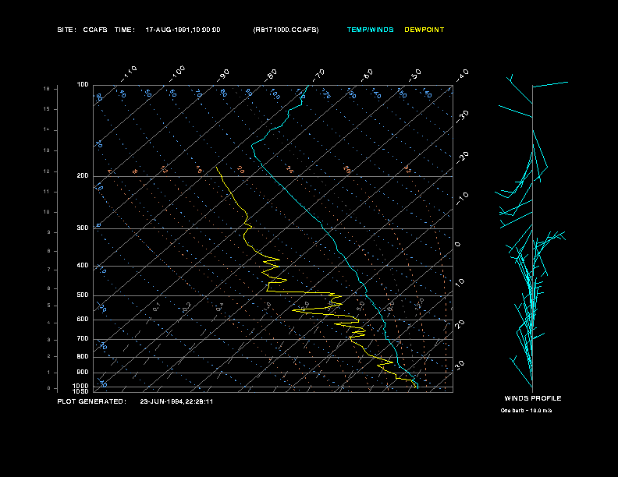
Task: Click the 'PLOT GENERATED:' label
Action: click(92, 401)
